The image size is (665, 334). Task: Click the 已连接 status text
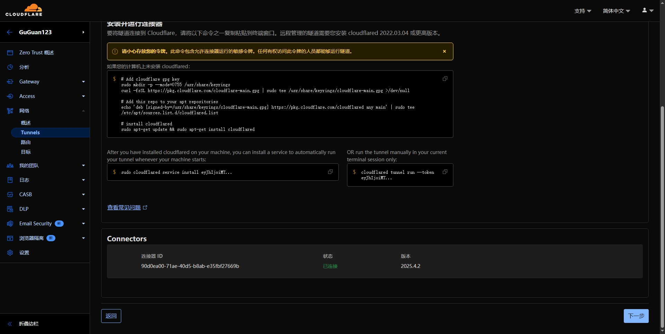330,266
